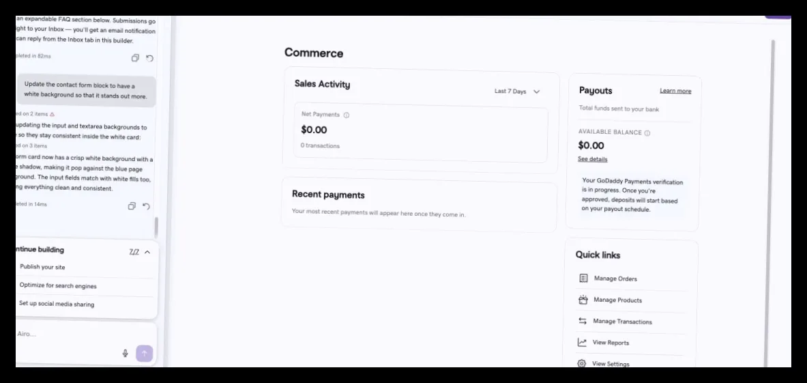This screenshot has height=383, width=807.
Task: Click info icon beside Net Payments
Action: tap(347, 115)
